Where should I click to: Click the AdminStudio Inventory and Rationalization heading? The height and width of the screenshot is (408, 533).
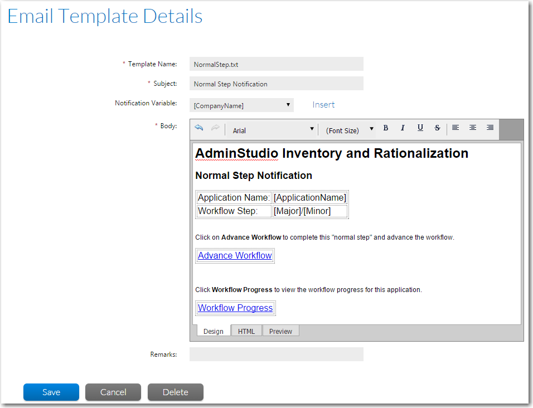[332, 153]
